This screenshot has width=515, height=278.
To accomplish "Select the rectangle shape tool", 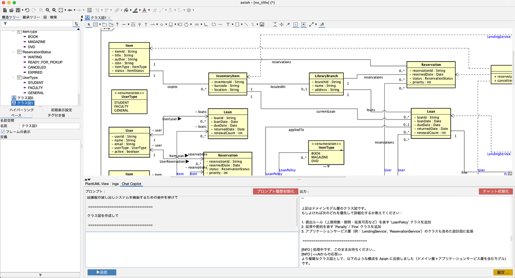I will coord(237,25).
